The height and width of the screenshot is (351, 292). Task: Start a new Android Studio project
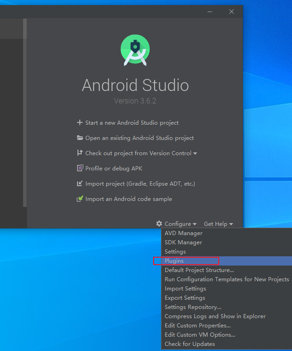coord(132,123)
